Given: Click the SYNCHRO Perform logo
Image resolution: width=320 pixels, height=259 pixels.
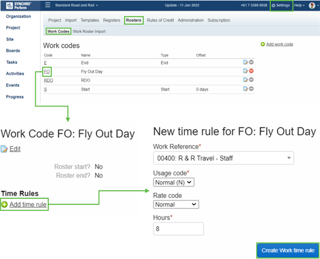Looking at the screenshot, I should [x=19, y=5].
